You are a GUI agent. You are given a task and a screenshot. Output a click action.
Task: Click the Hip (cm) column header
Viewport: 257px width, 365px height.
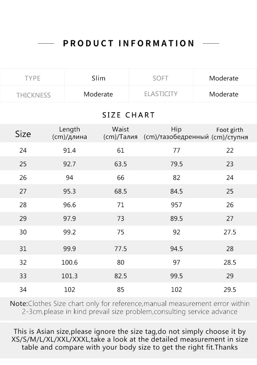coord(176,133)
